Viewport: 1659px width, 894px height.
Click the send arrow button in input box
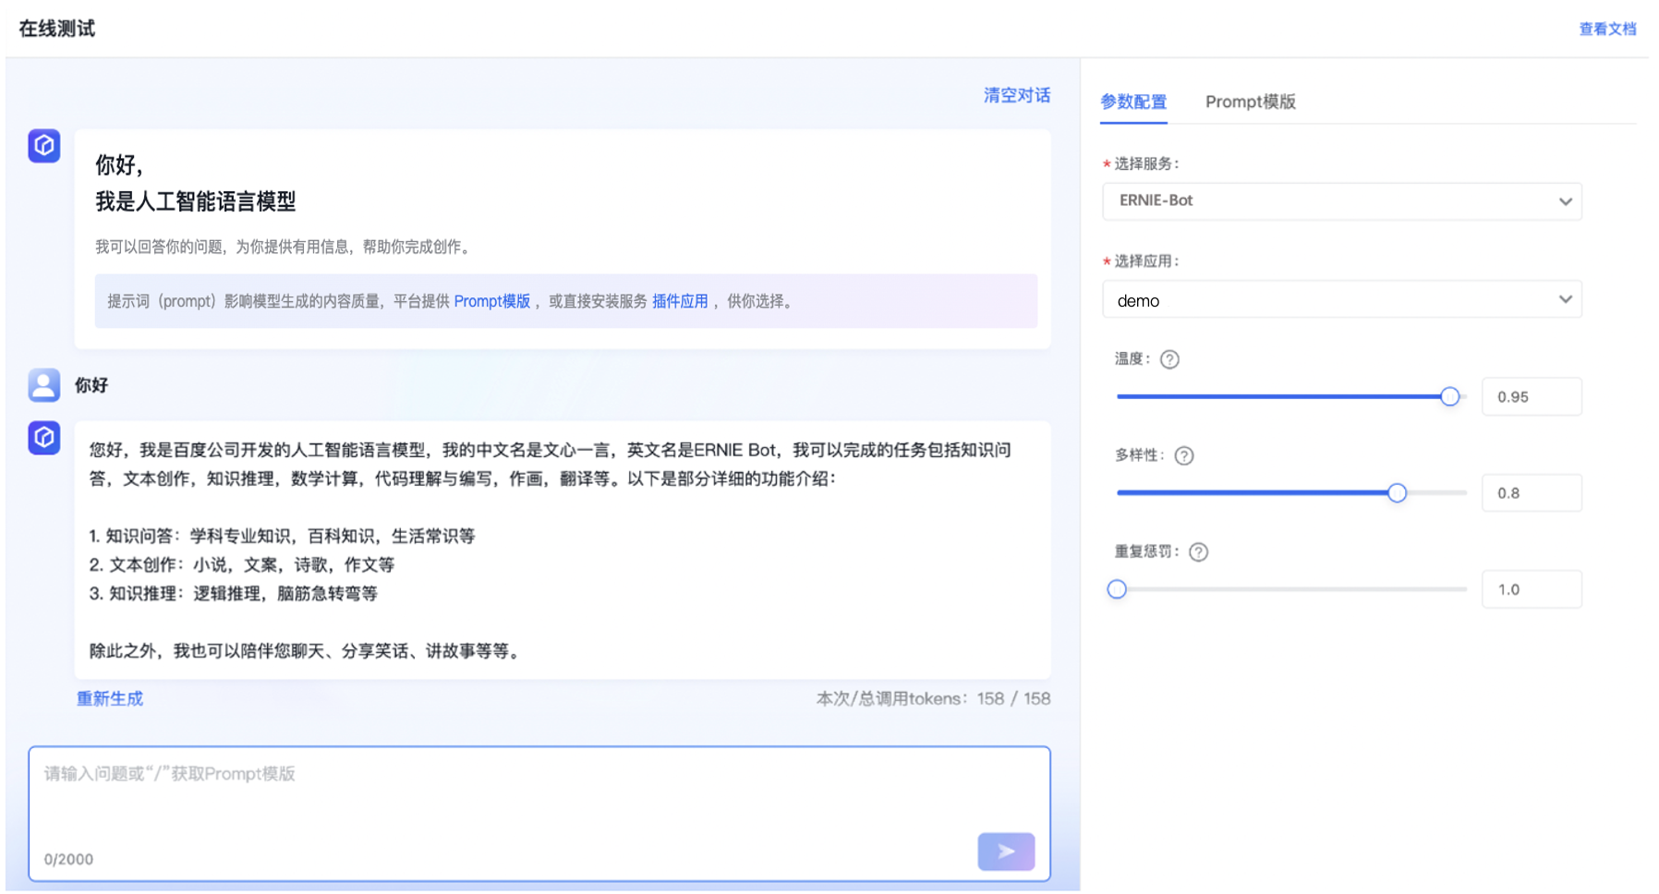click(1006, 852)
